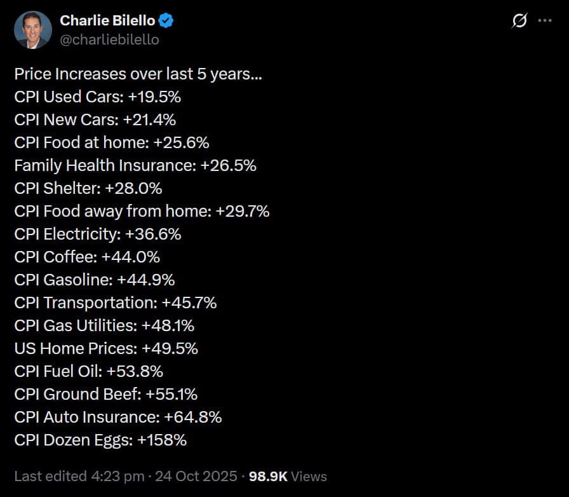Click the CPI Dozen Eggs +158% line
569x497 pixels.
coord(100,440)
